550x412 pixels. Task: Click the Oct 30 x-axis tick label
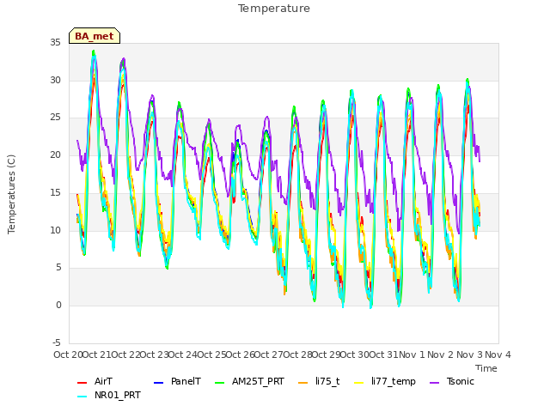coord(355,354)
